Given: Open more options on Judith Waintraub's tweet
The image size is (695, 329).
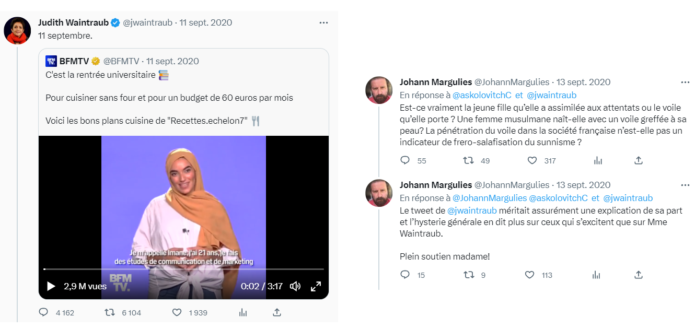Looking at the screenshot, I should tap(324, 22).
